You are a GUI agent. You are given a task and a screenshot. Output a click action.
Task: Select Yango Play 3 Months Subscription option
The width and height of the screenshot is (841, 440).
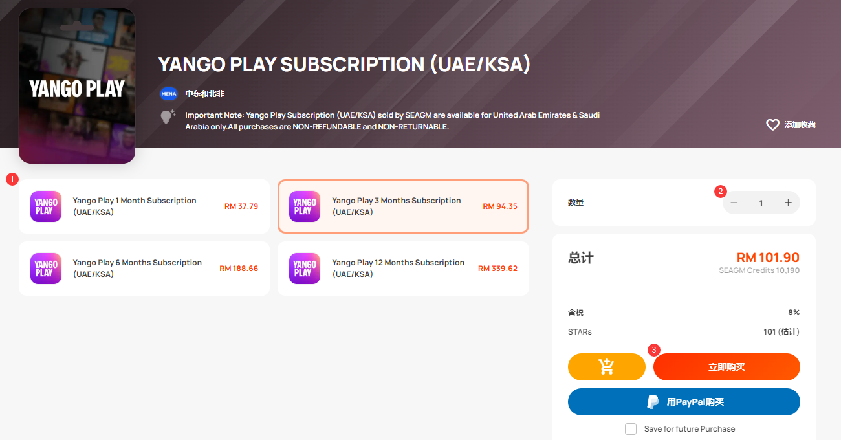403,206
